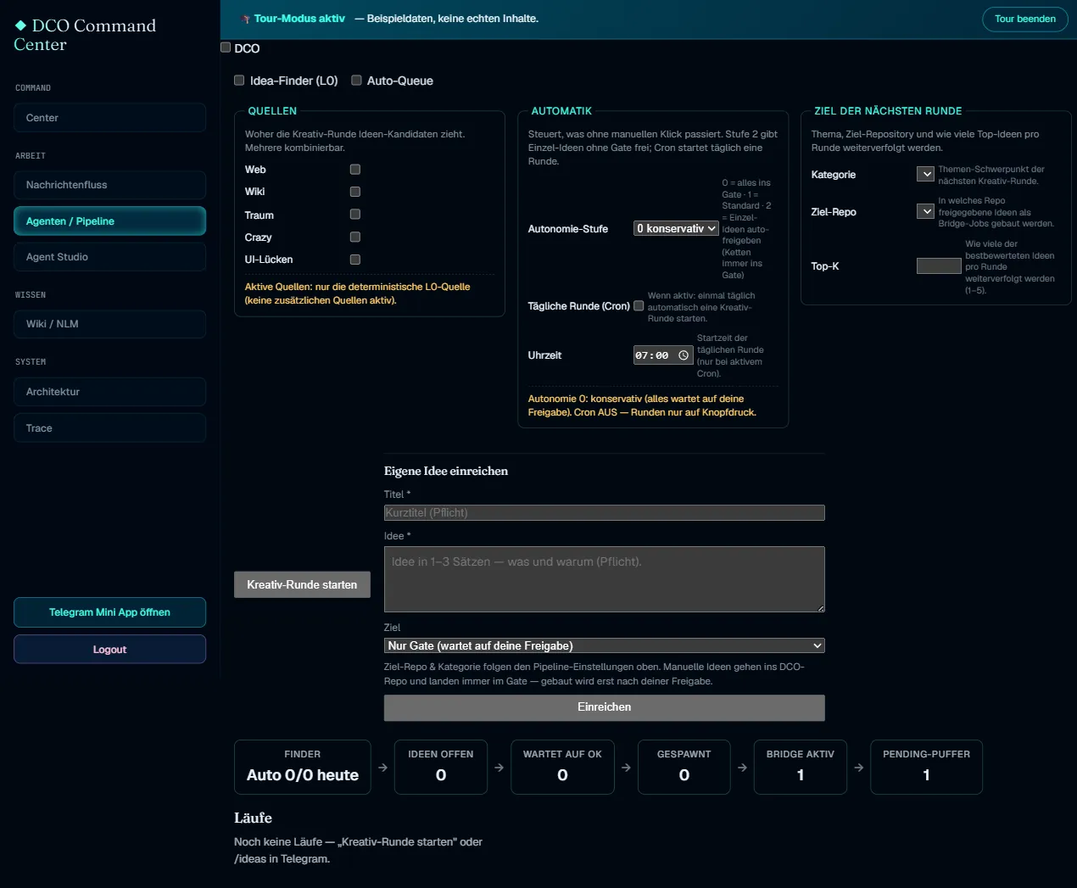
Task: Click the Idee textarea field
Action: pyautogui.click(x=604, y=579)
